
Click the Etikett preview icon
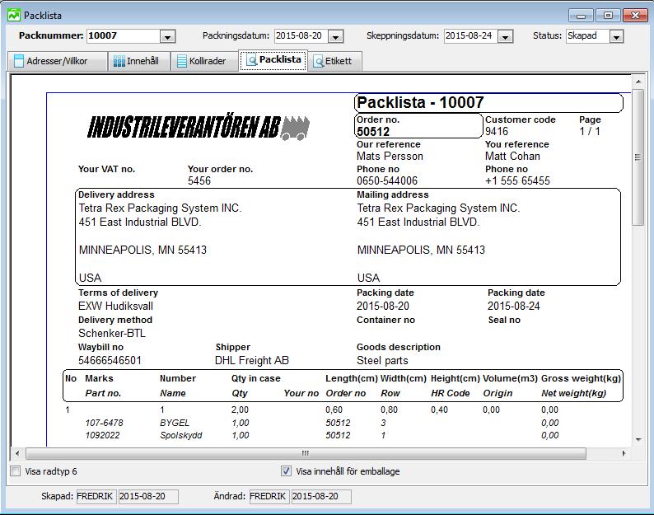[x=318, y=61]
